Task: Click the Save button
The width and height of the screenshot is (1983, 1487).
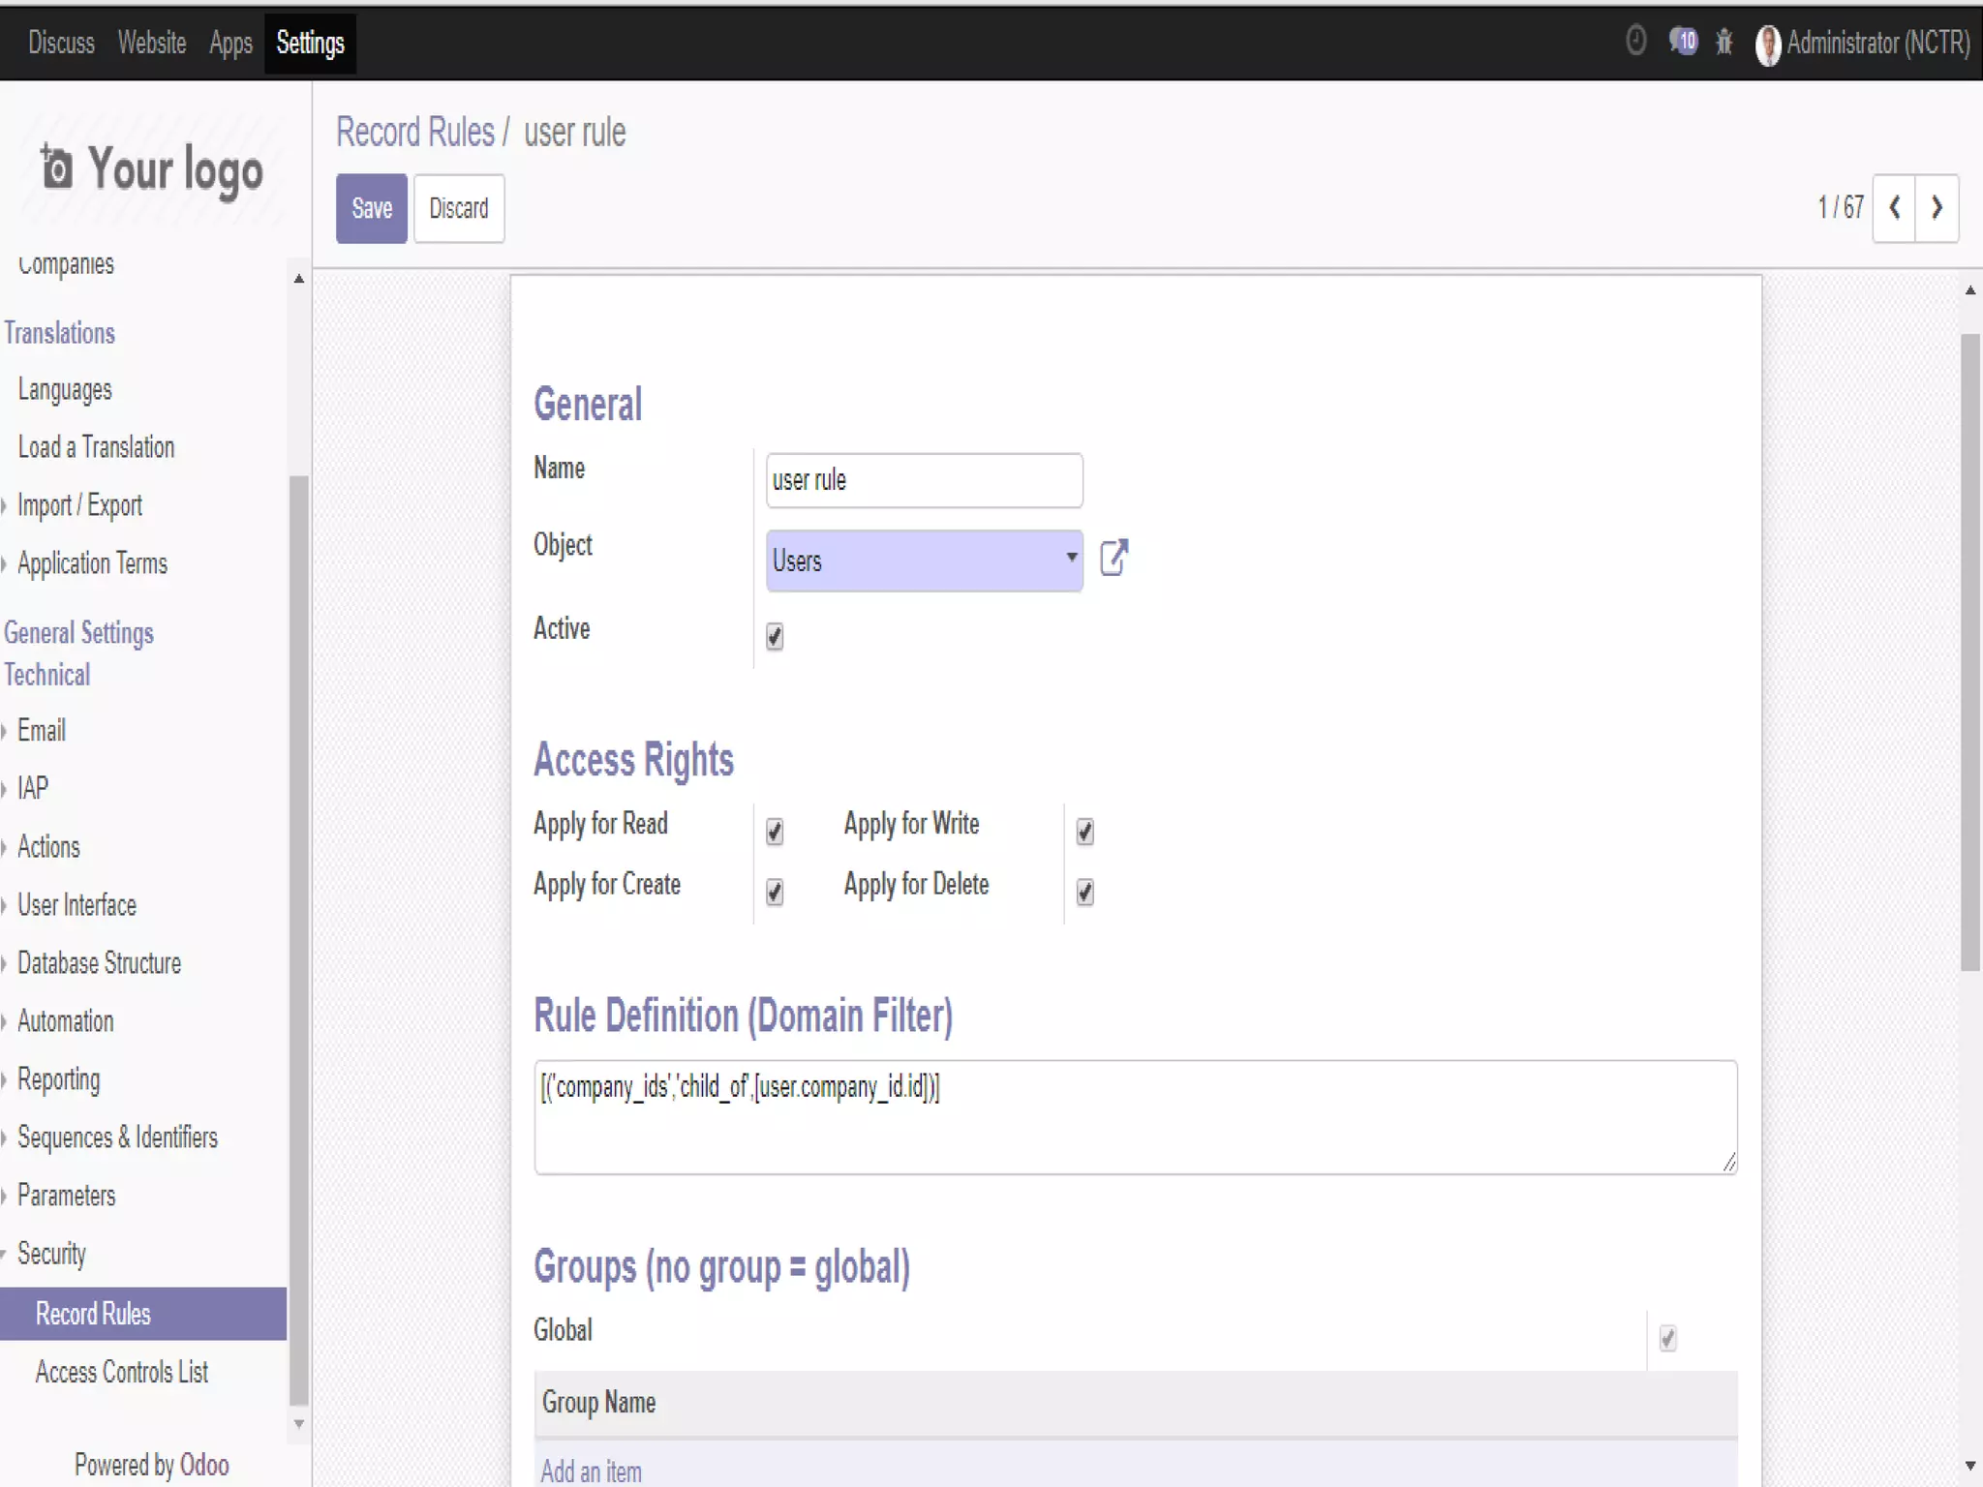Action: tap(372, 208)
